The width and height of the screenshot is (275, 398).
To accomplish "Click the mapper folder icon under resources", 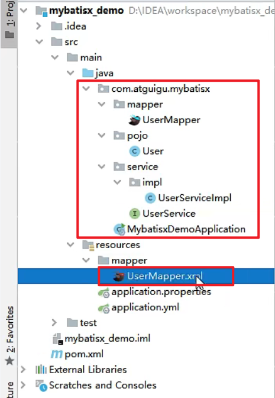I will pyautogui.click(x=103, y=260).
